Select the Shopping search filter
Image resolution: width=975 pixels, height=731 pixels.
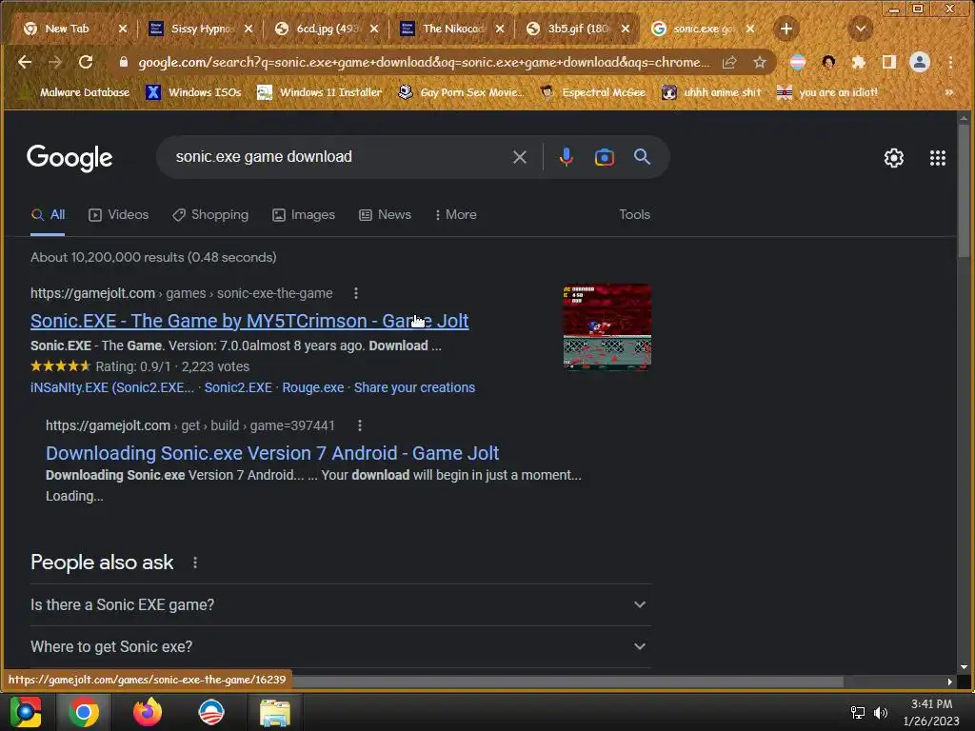pos(210,215)
